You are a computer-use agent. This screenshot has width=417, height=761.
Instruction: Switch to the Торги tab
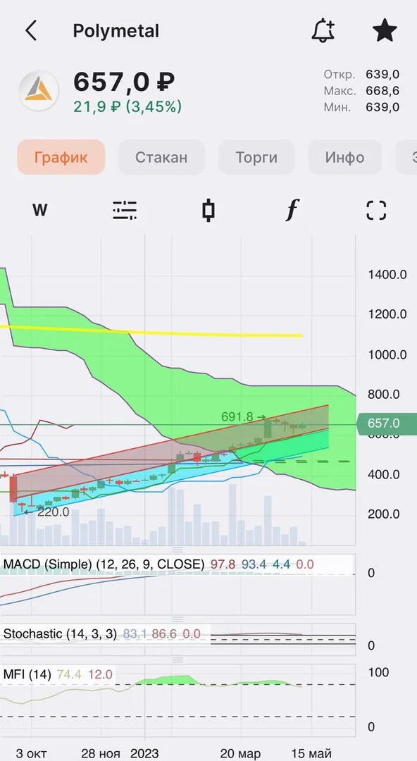256,157
